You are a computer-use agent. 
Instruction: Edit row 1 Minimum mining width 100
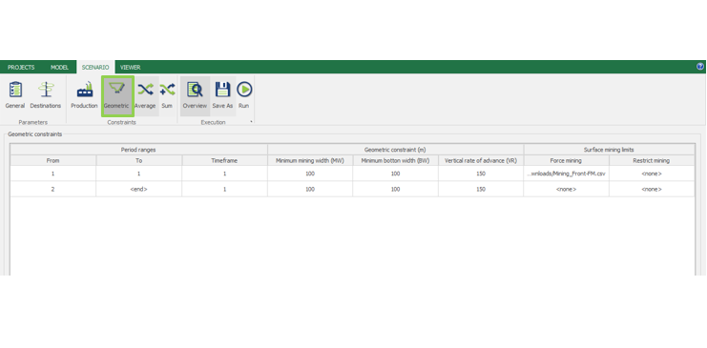310,174
